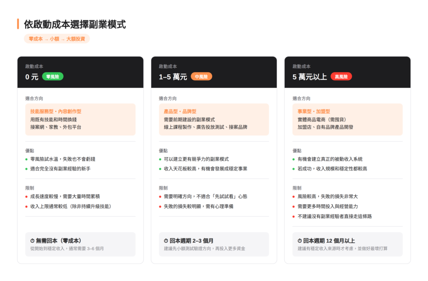Click the 技能服務型・內容創作型 heading
The width and height of the screenshot is (428, 281).
56,112
